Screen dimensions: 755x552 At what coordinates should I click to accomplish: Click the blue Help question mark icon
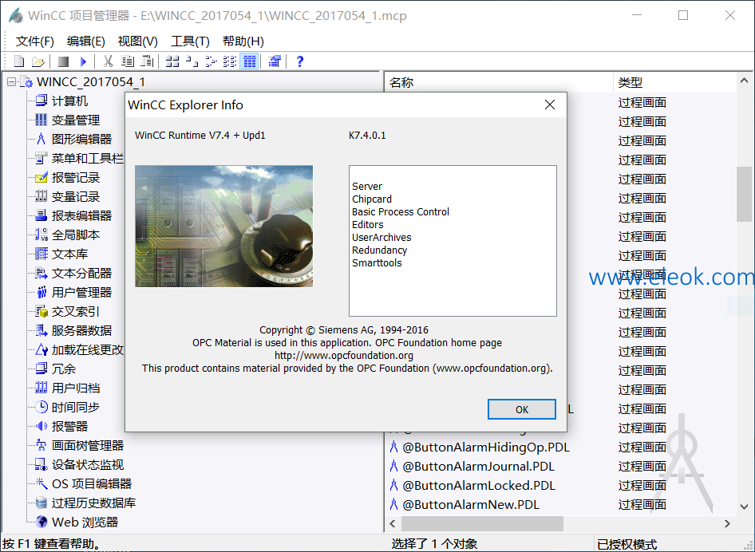(x=300, y=61)
